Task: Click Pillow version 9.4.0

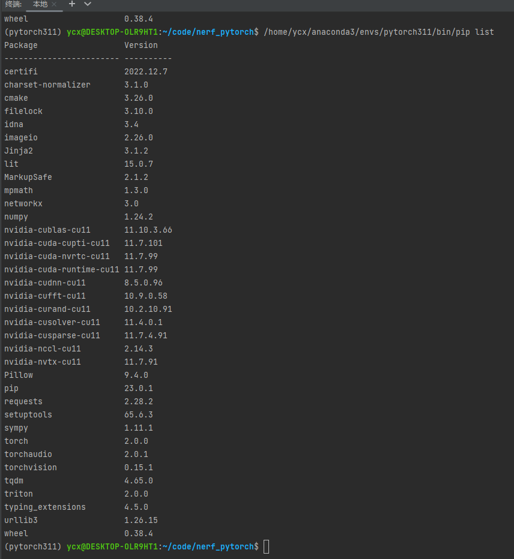Action: [136, 375]
